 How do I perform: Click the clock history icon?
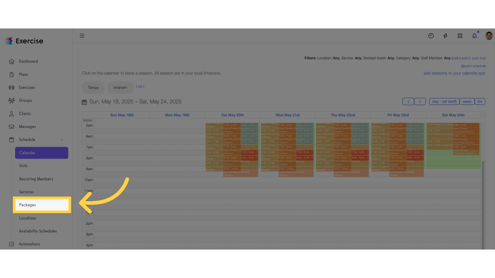tap(431, 36)
